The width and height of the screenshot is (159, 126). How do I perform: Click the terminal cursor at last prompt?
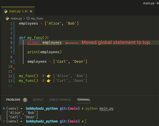86,121
